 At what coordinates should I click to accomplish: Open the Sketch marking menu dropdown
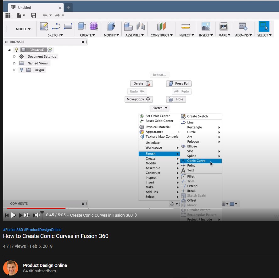tap(159, 108)
